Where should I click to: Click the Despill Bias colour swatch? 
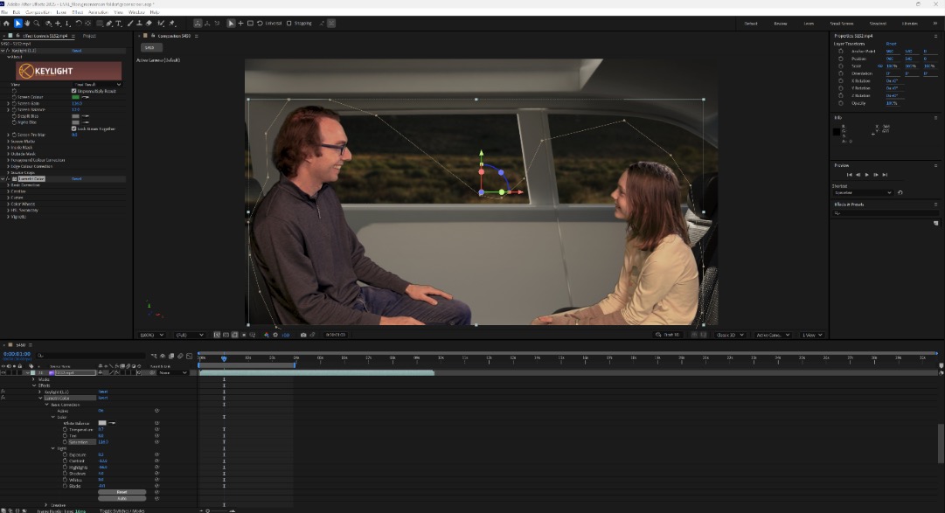[75, 115]
